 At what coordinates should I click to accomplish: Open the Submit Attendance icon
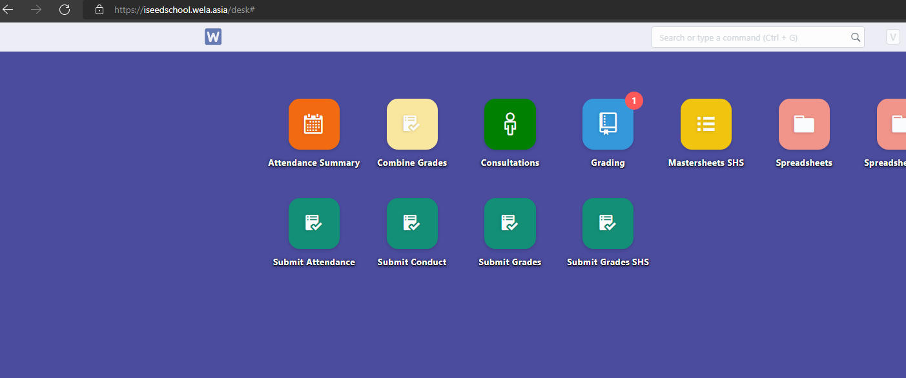pyautogui.click(x=314, y=223)
